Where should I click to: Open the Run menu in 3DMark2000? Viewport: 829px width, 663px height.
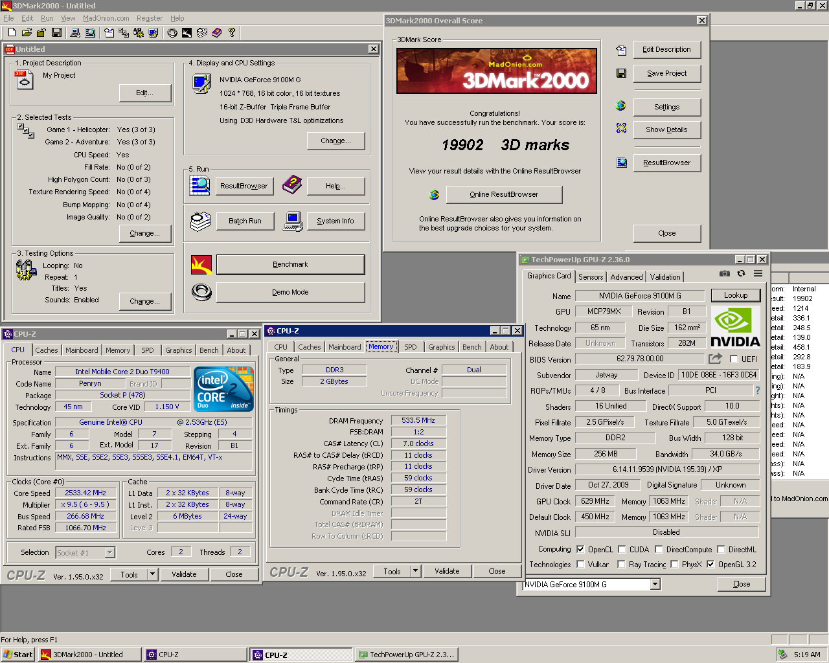(47, 18)
